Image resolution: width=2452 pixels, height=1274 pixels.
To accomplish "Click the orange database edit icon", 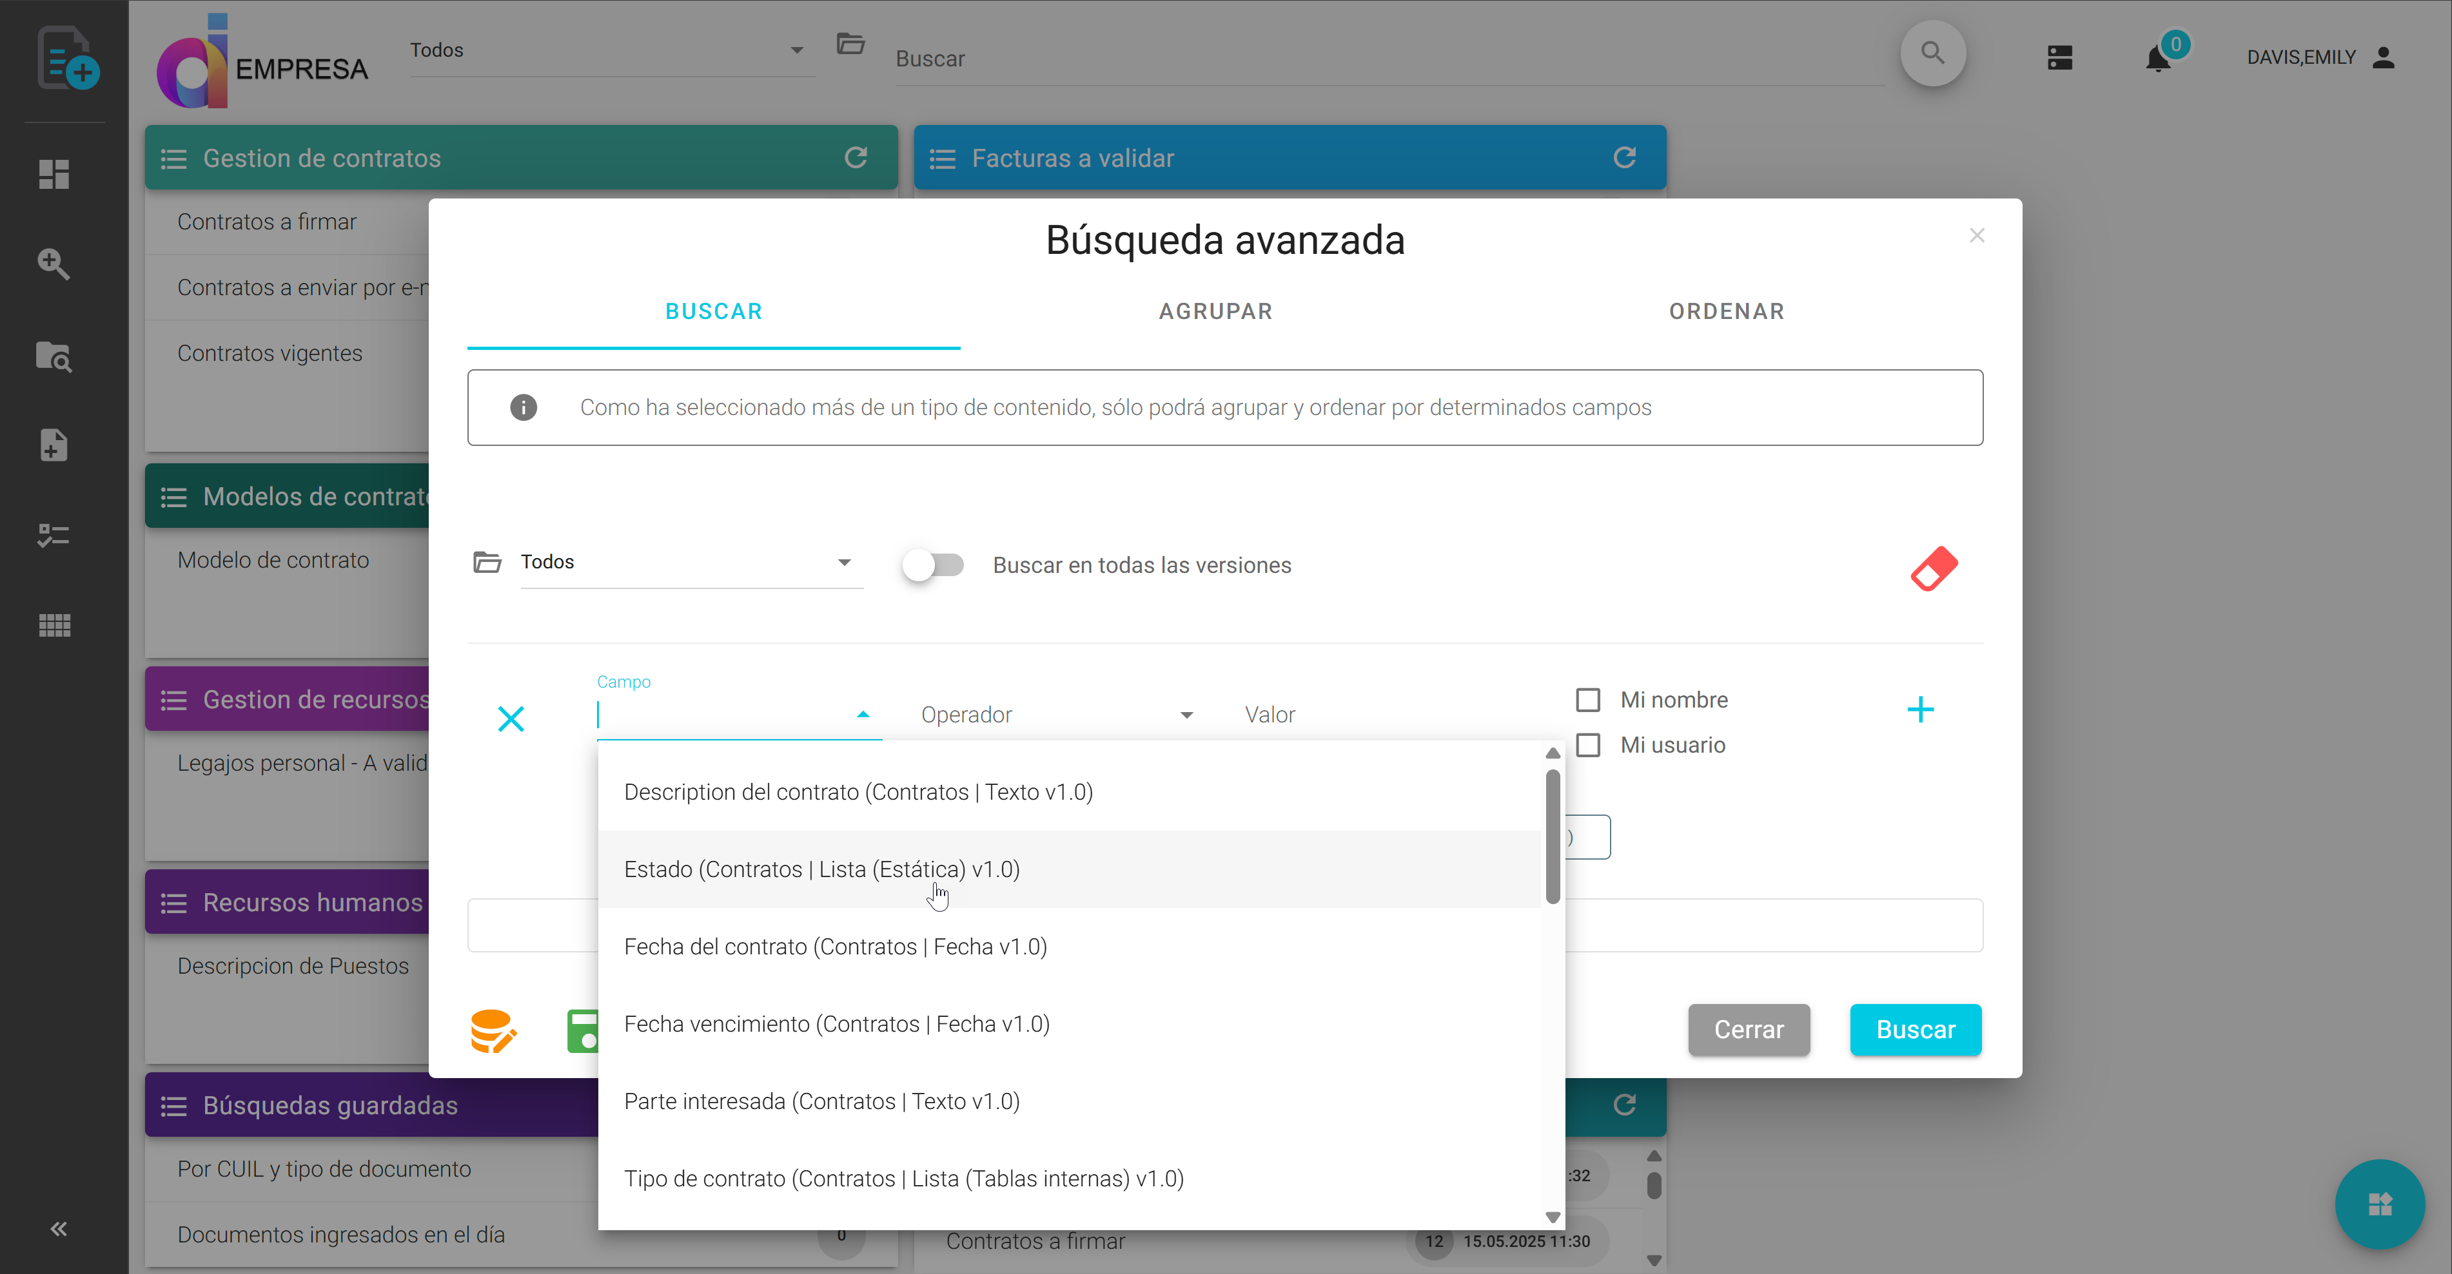I will tap(492, 1030).
